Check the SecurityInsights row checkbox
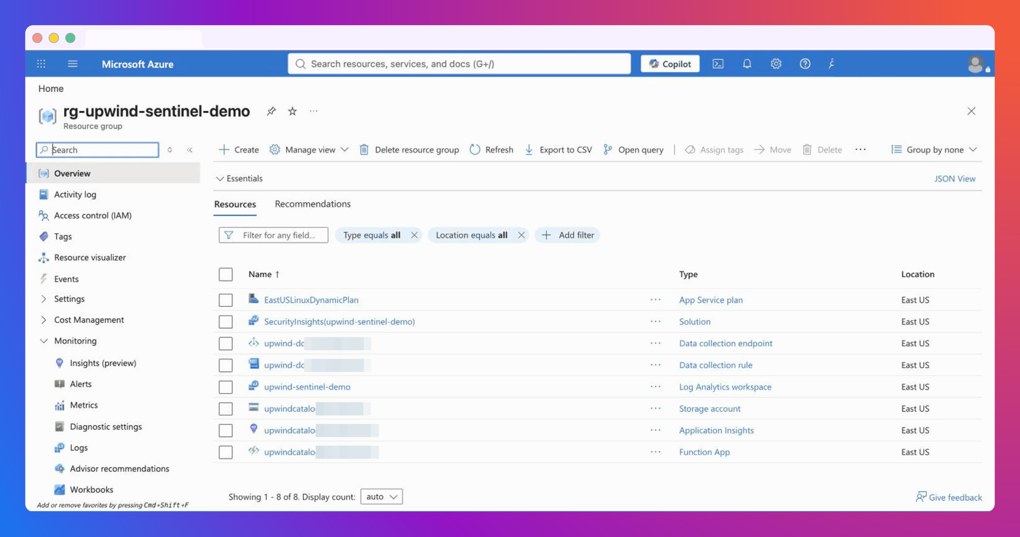1020x537 pixels. pyautogui.click(x=226, y=322)
